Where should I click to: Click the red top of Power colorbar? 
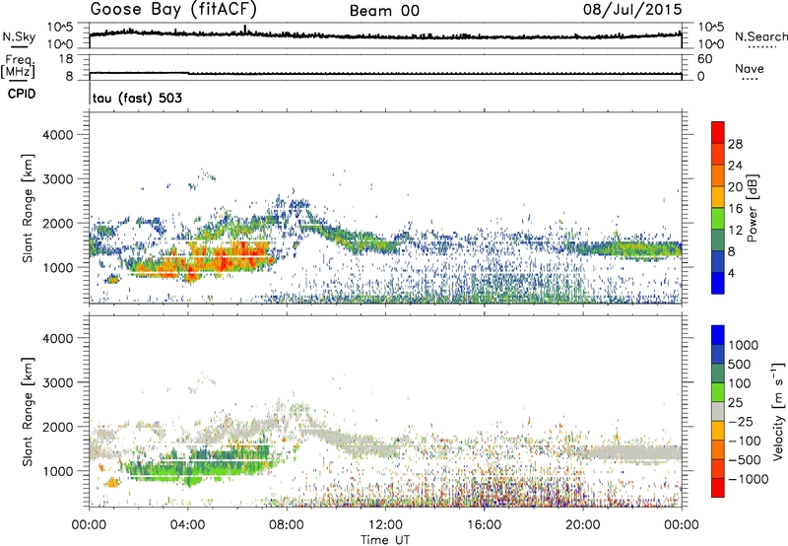point(718,130)
